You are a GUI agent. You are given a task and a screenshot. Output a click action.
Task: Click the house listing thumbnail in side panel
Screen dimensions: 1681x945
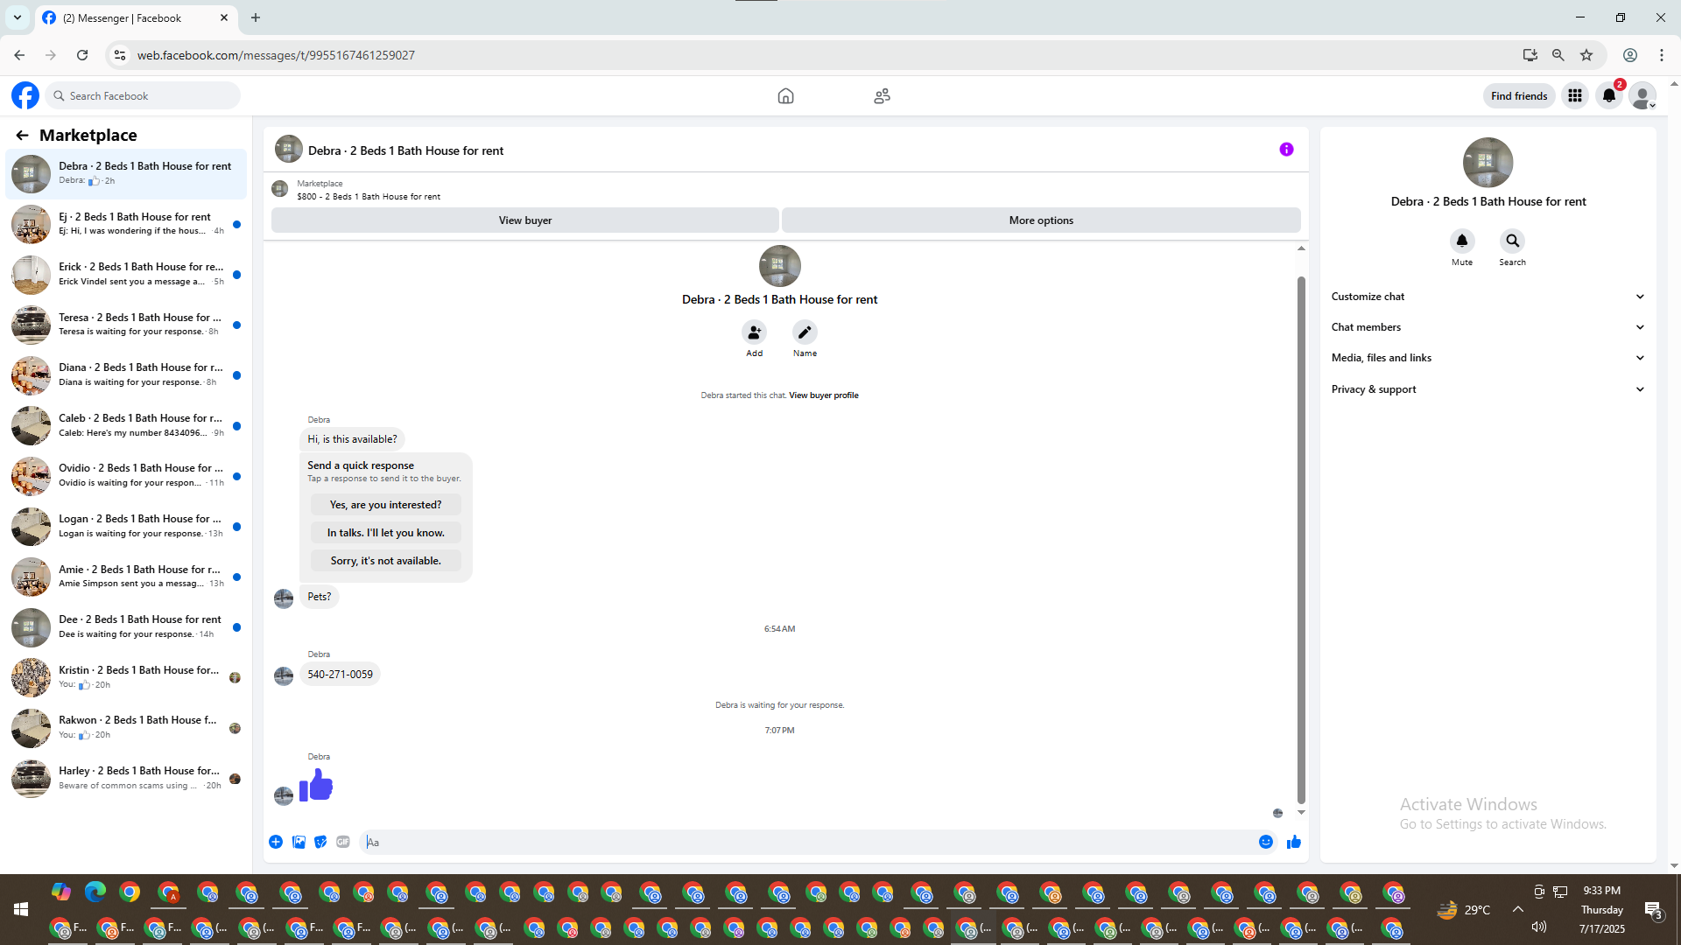(x=1488, y=163)
